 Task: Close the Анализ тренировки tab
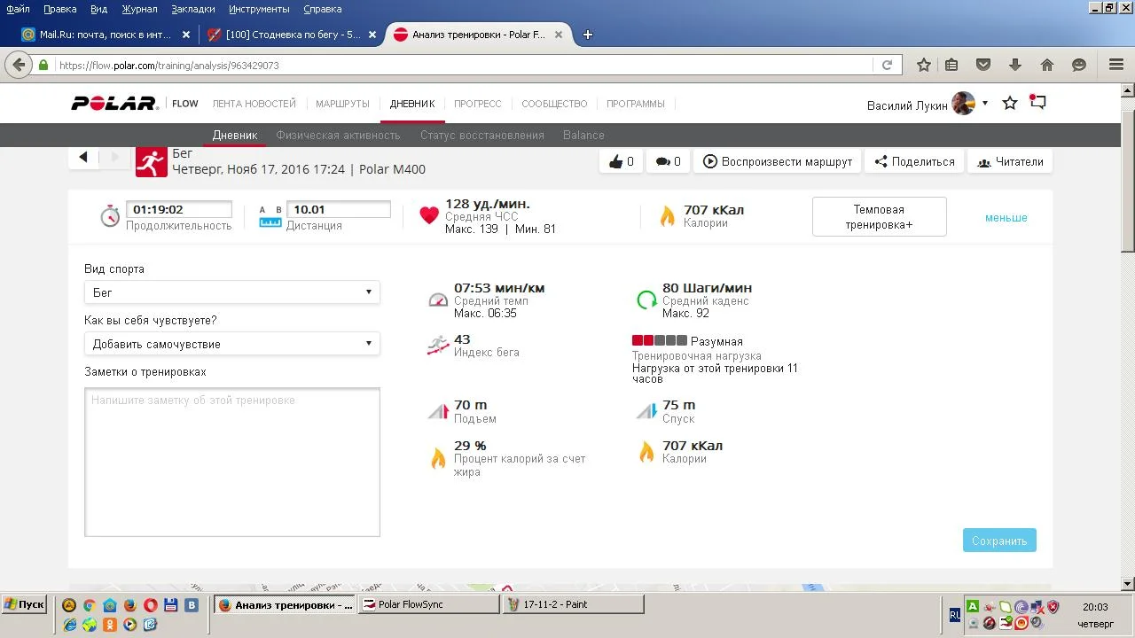pyautogui.click(x=559, y=35)
